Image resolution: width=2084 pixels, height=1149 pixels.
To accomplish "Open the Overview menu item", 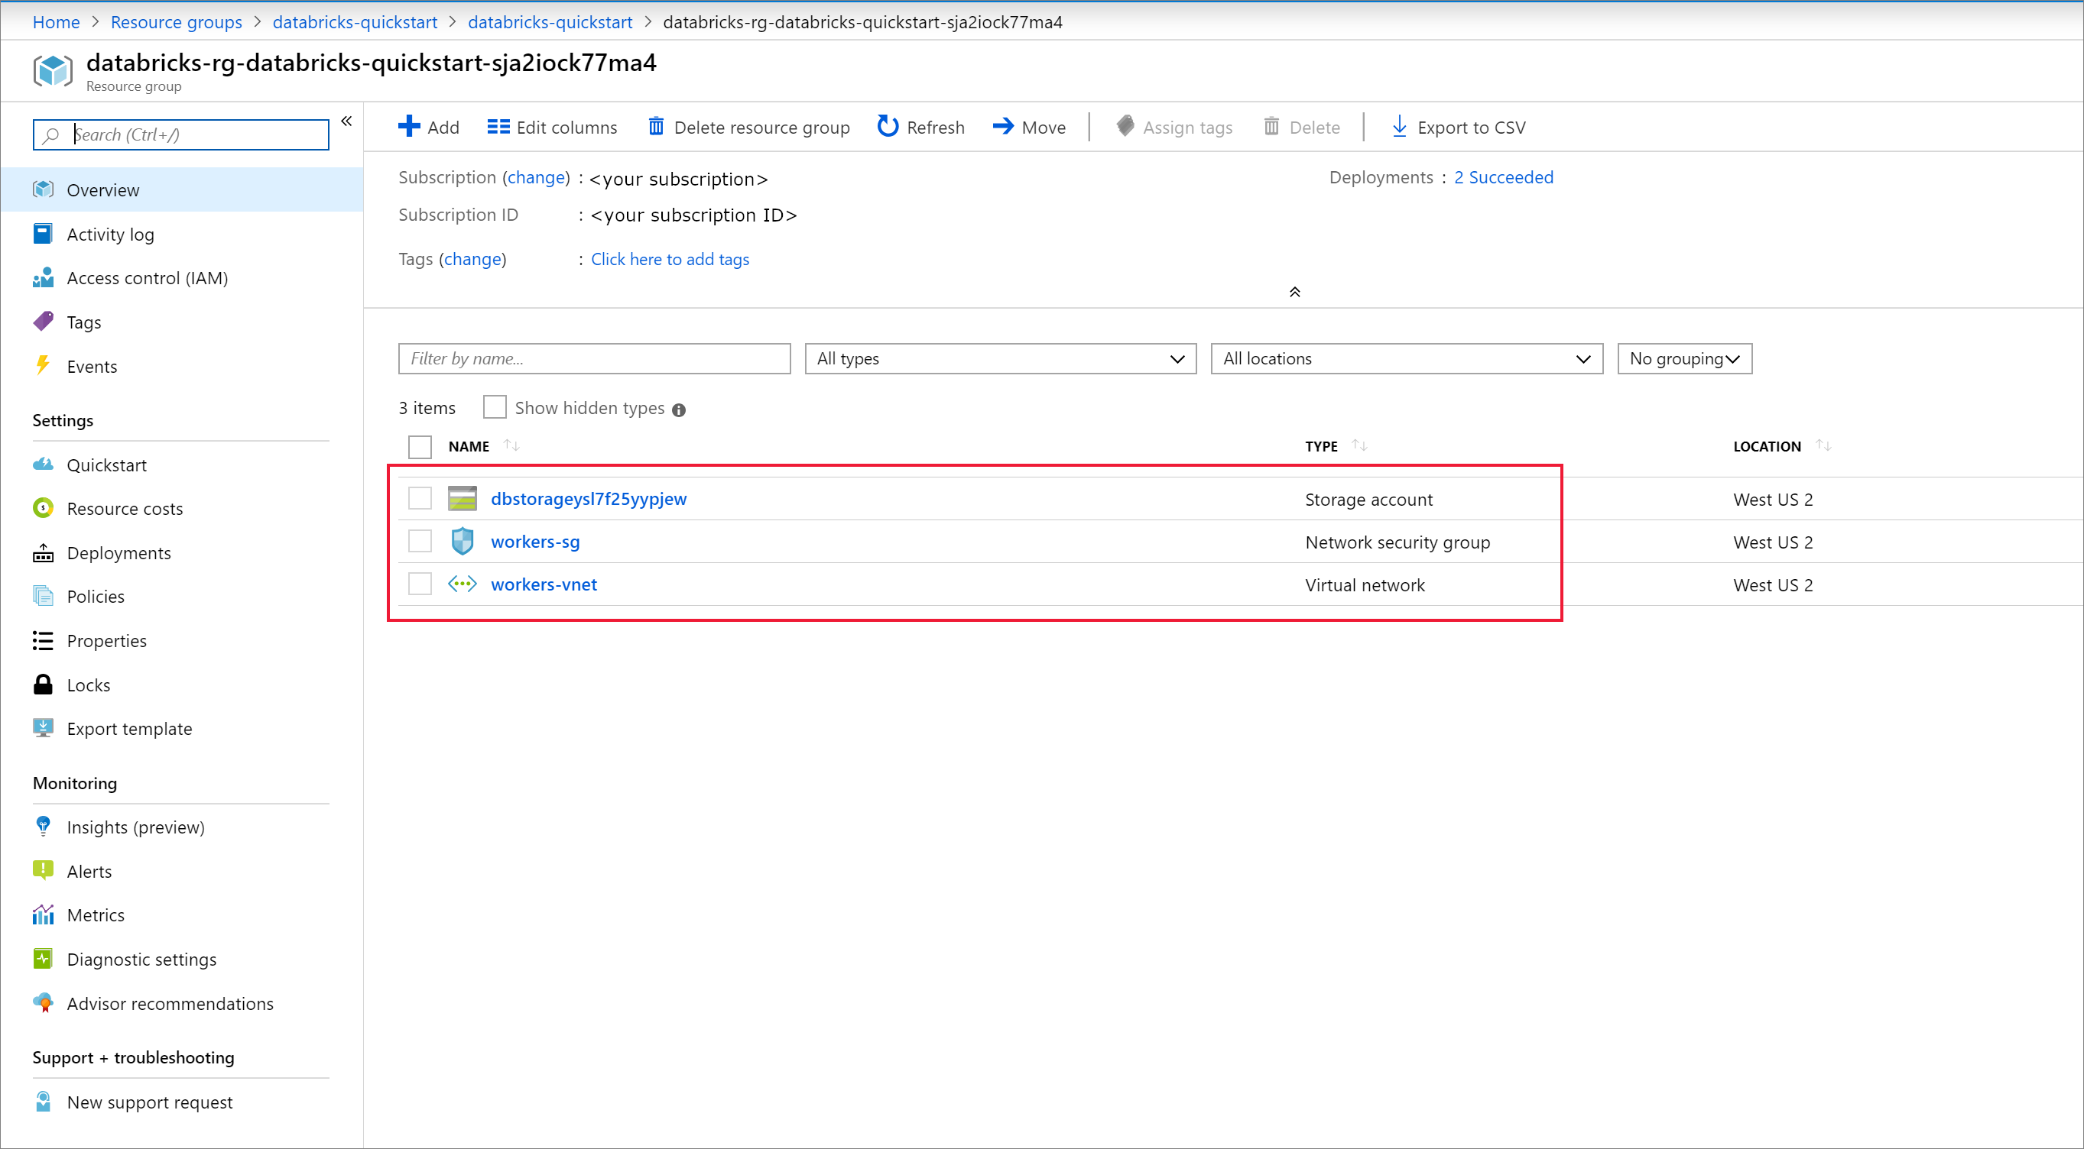I will [x=103, y=188].
